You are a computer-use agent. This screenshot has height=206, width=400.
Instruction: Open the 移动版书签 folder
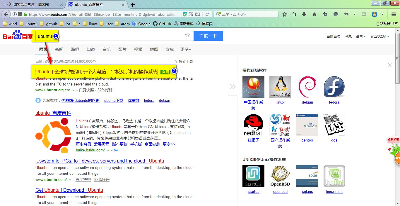(387, 24)
